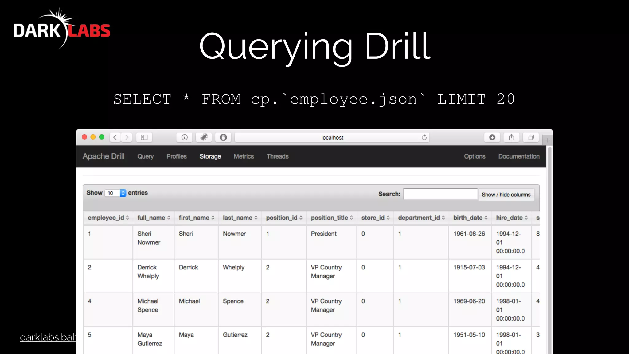Go forward with Safari forward arrow

pyautogui.click(x=127, y=137)
